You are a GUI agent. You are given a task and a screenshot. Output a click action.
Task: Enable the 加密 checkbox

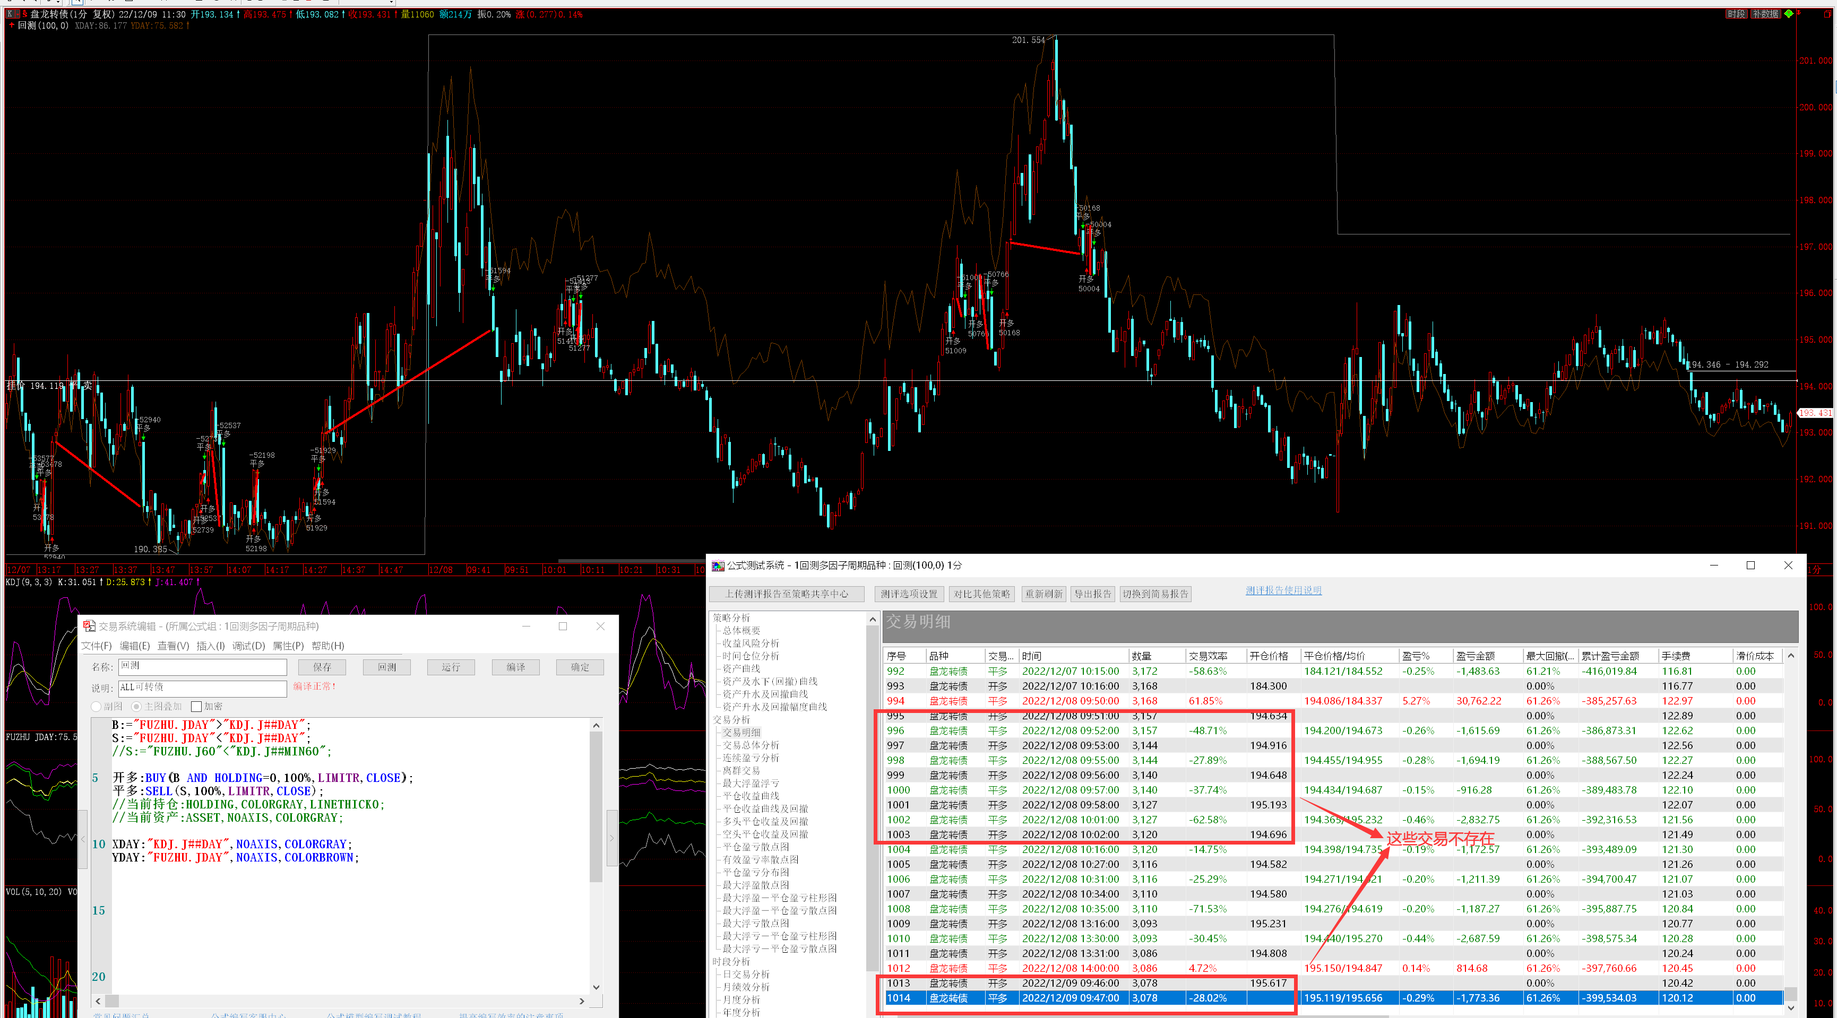(x=197, y=707)
